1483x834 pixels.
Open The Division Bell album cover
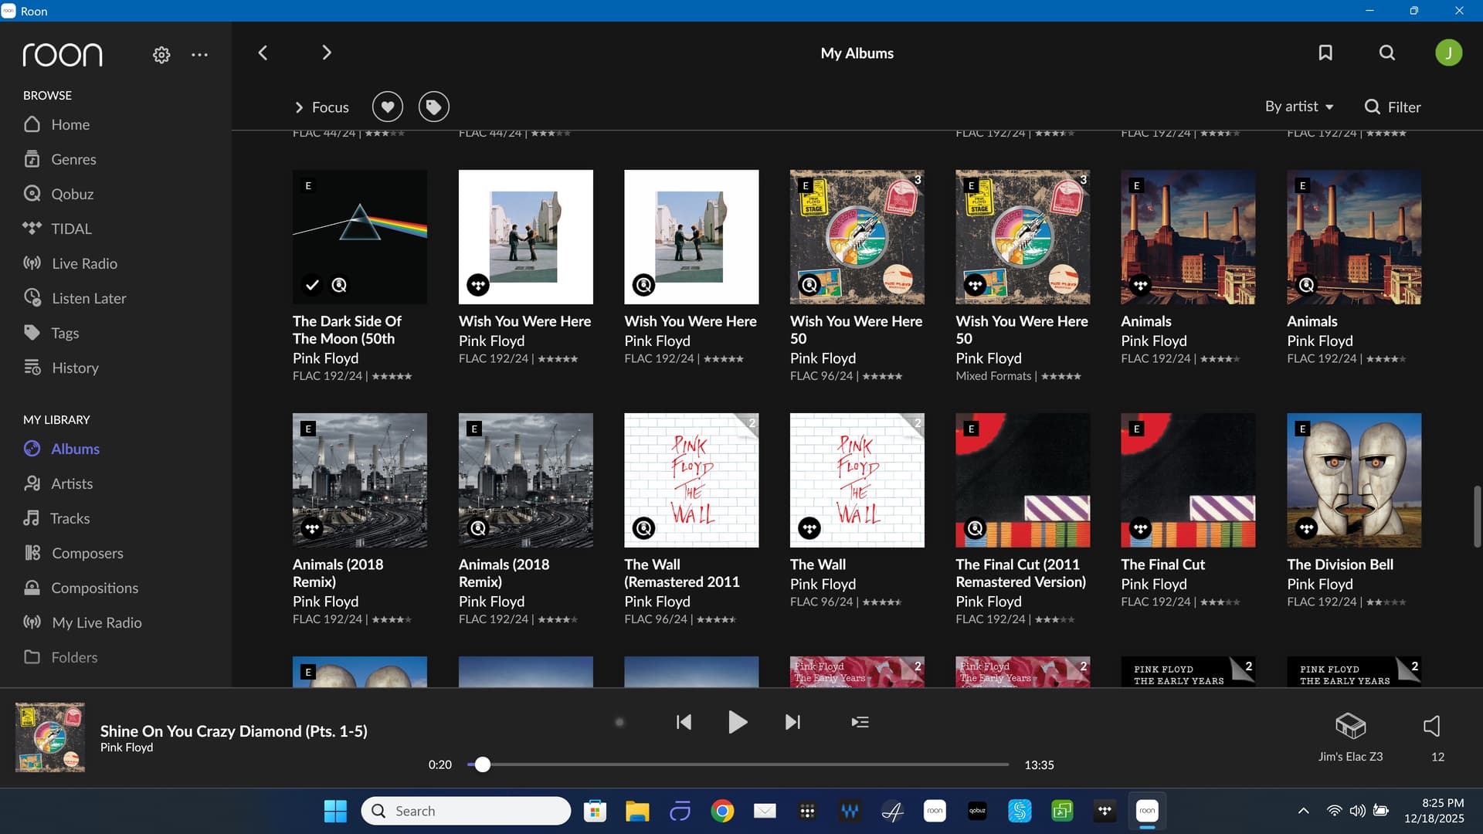click(1353, 480)
